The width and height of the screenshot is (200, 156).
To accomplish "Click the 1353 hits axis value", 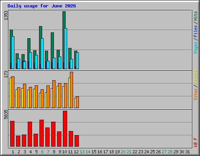I will pos(6,15).
